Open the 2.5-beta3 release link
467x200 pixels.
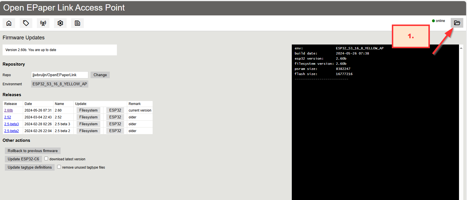(x=11, y=124)
